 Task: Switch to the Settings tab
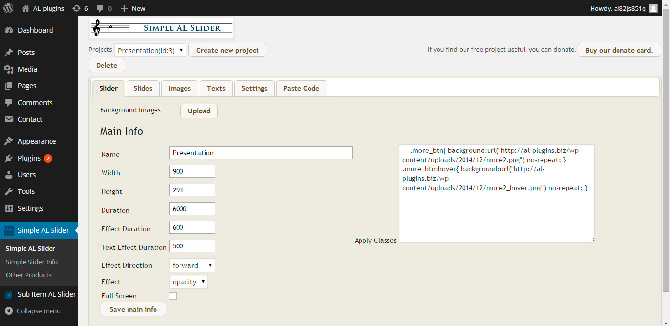(254, 88)
